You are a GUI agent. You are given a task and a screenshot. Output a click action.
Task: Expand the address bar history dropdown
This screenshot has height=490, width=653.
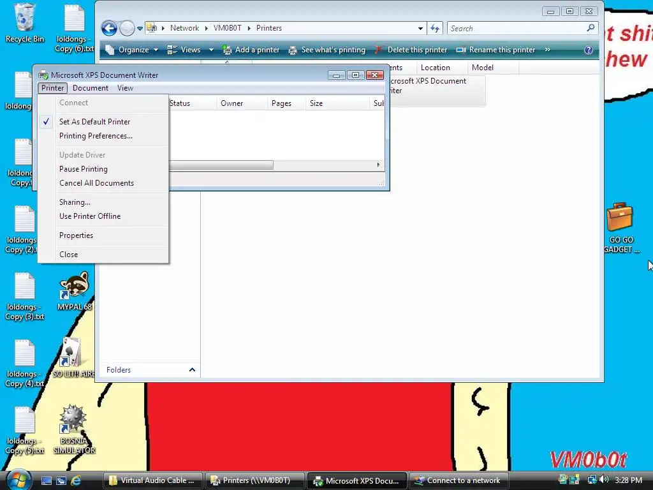[420, 28]
